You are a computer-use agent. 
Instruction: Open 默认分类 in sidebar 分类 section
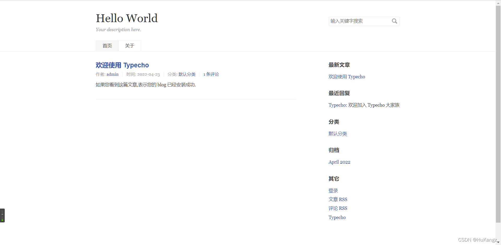[x=338, y=134]
